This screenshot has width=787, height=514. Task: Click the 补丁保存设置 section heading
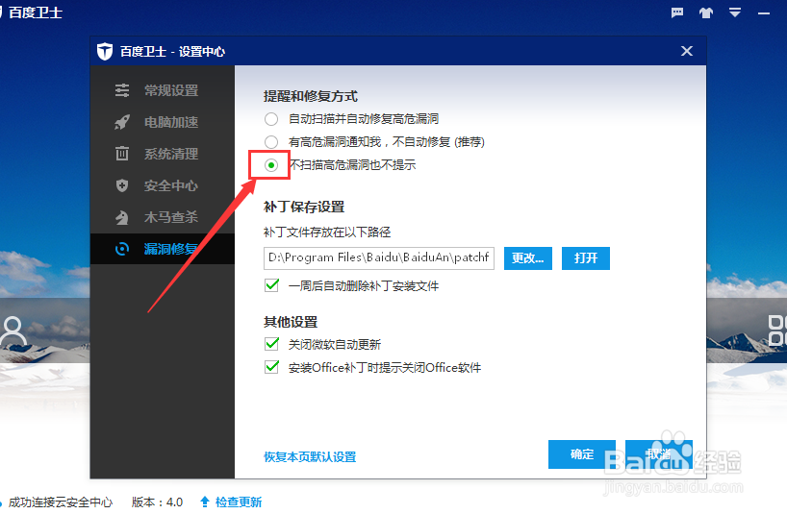(304, 207)
